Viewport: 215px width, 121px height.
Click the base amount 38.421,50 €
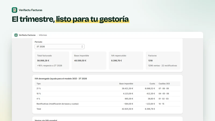(127, 88)
